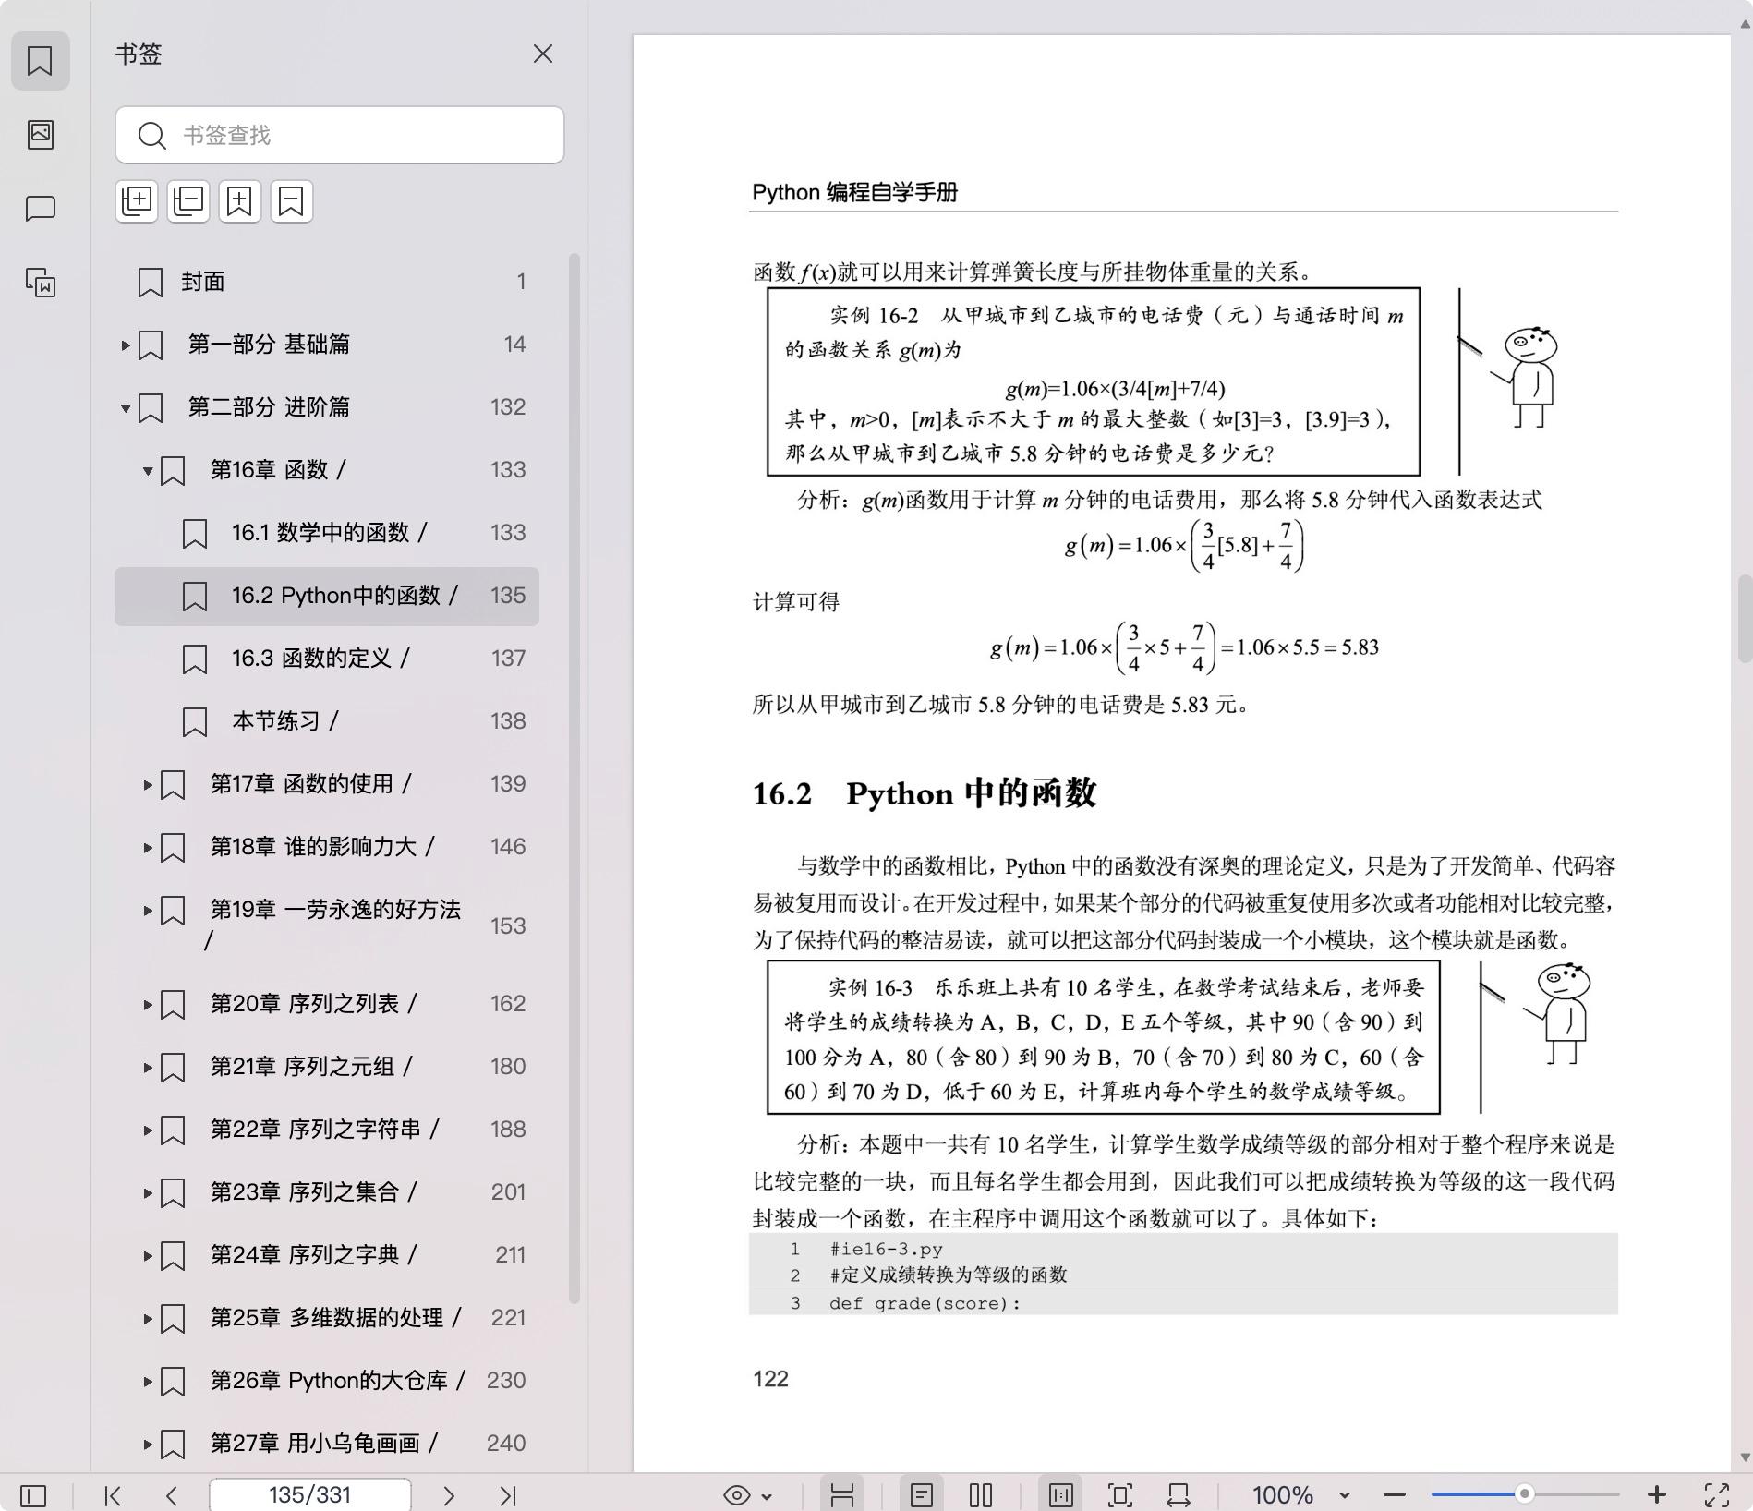Open bookmark 本节练习
Screen dimensions: 1753x1511
pyautogui.click(x=327, y=721)
